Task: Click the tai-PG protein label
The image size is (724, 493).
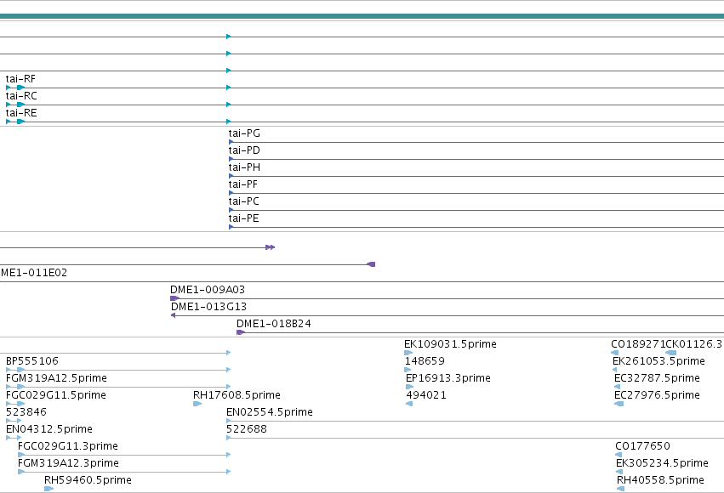Action: [244, 133]
